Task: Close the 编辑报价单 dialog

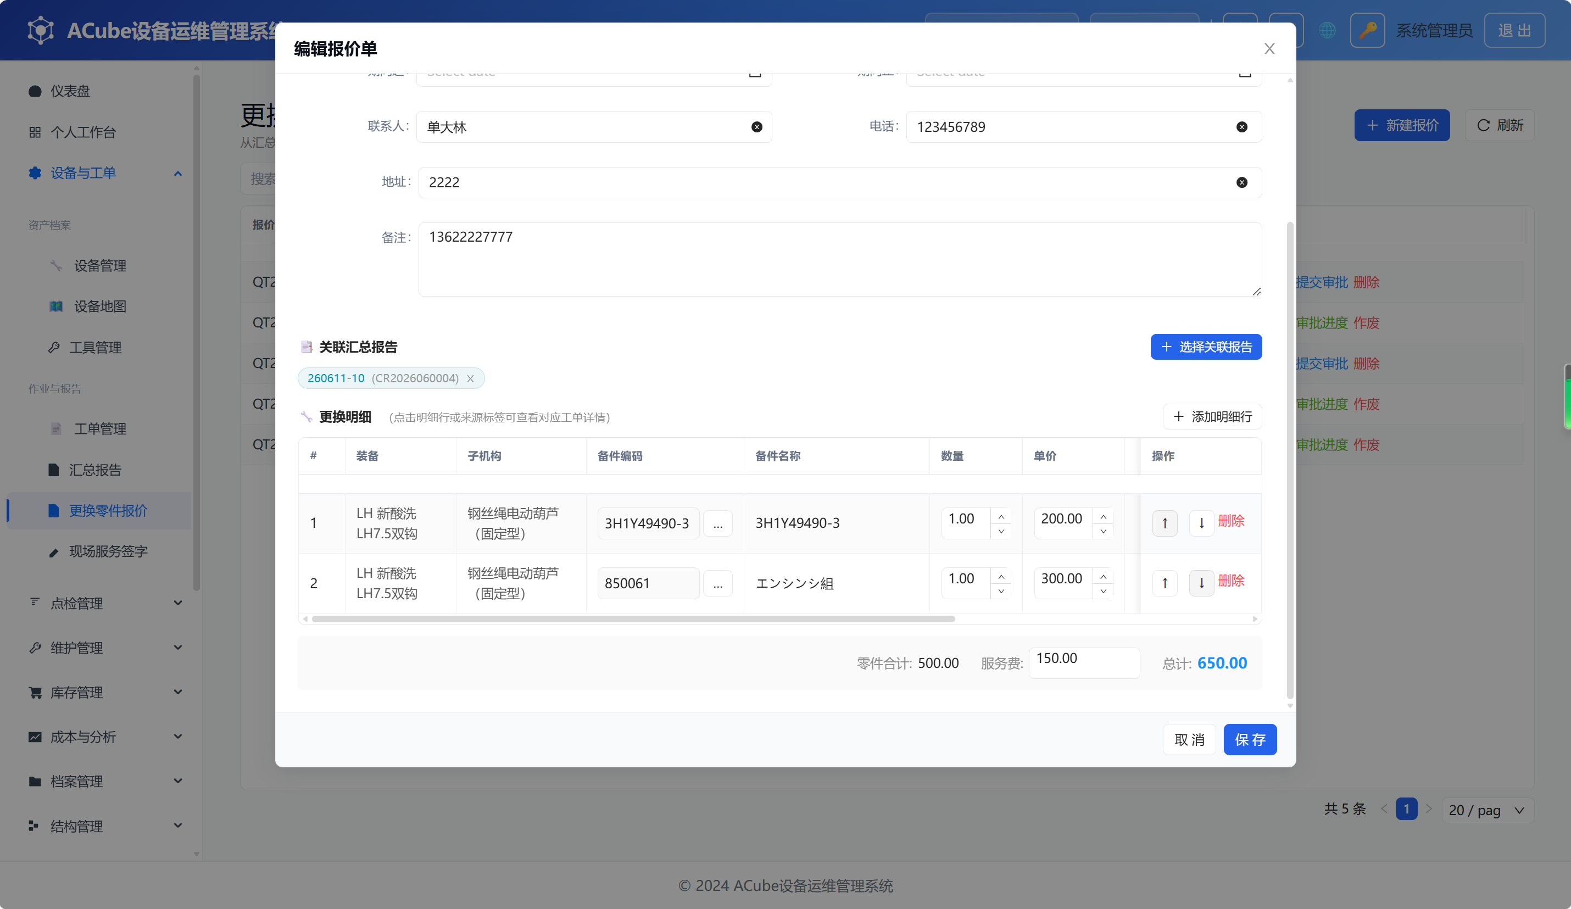Action: (1269, 49)
